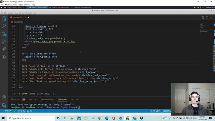Open Microsoft Edge from taskbar
The width and height of the screenshot is (215, 121).
click(107, 118)
